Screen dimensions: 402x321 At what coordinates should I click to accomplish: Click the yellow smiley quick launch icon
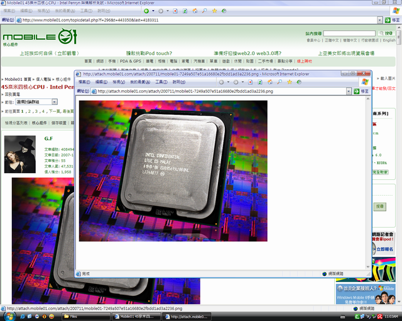pos(52,317)
